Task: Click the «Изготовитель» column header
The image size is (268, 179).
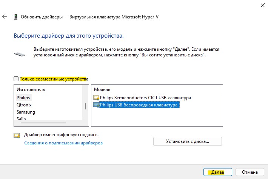Action: click(31, 89)
